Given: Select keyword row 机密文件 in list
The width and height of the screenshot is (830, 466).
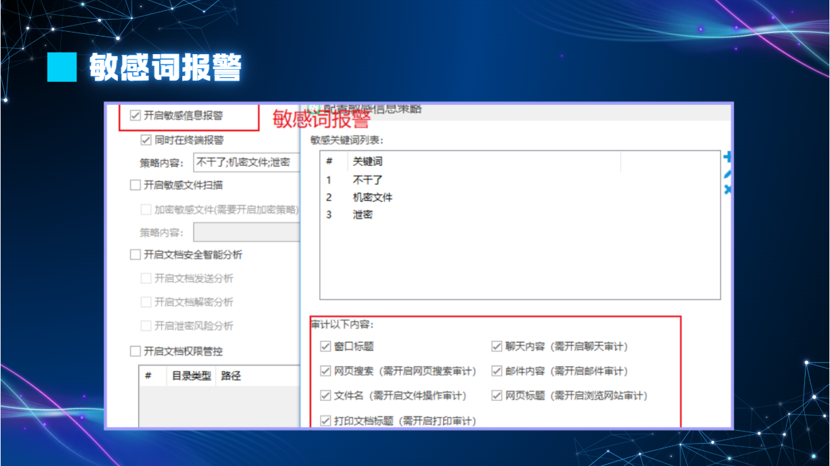Looking at the screenshot, I should (373, 198).
